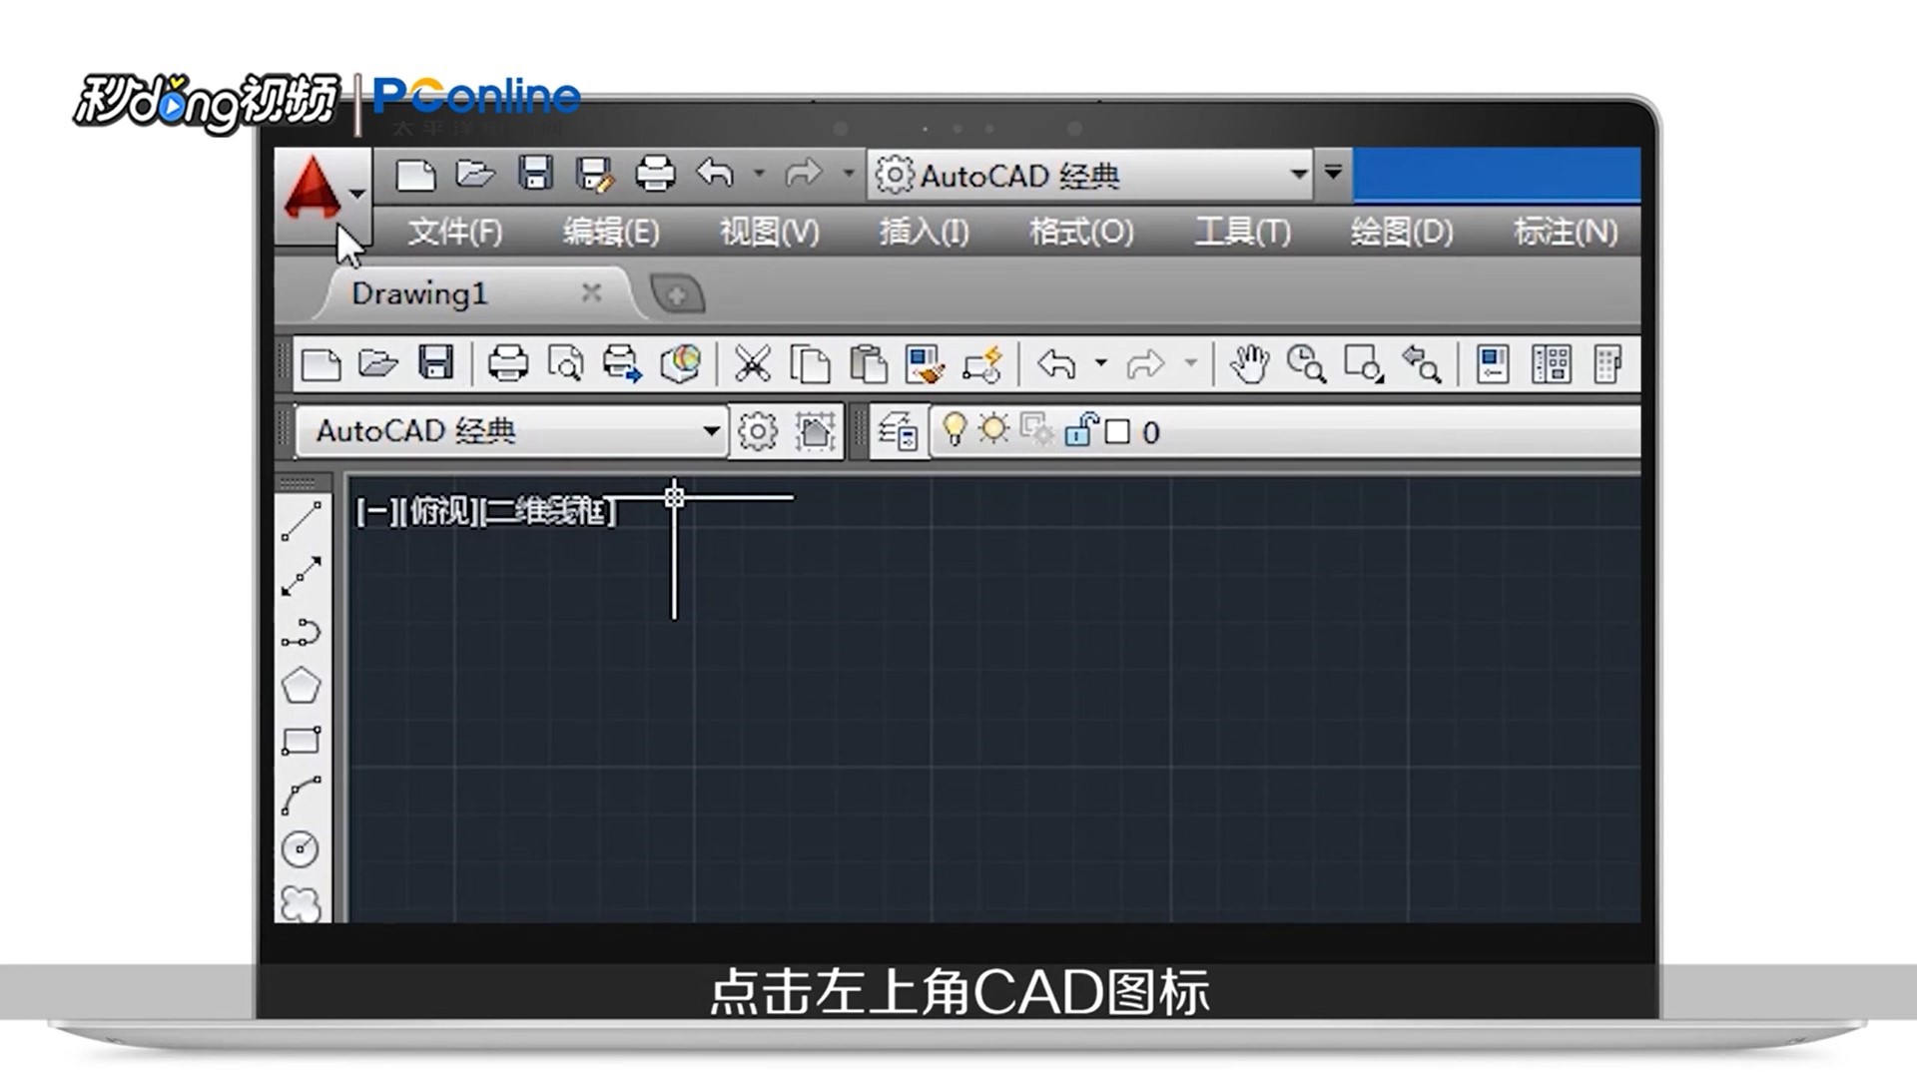Add a new drawing tab

[x=677, y=294]
